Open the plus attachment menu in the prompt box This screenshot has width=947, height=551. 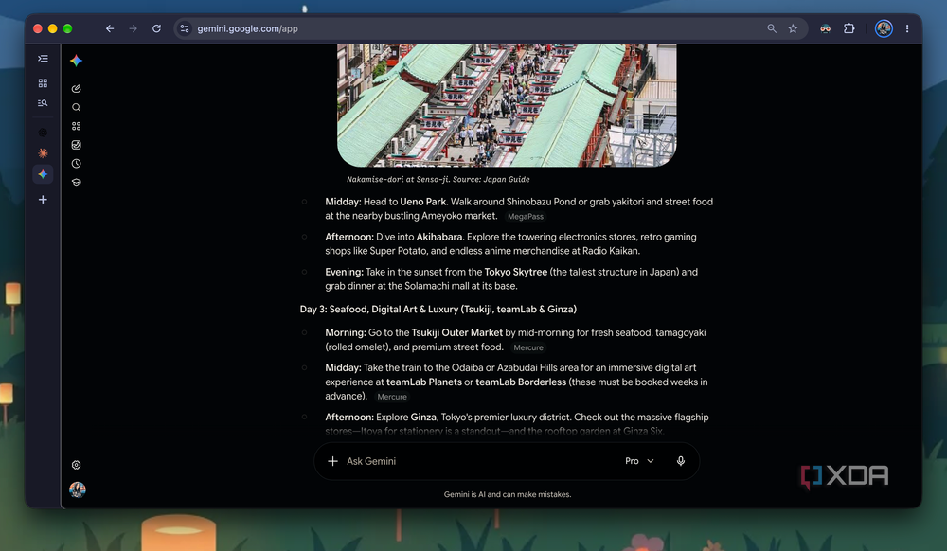[332, 461]
